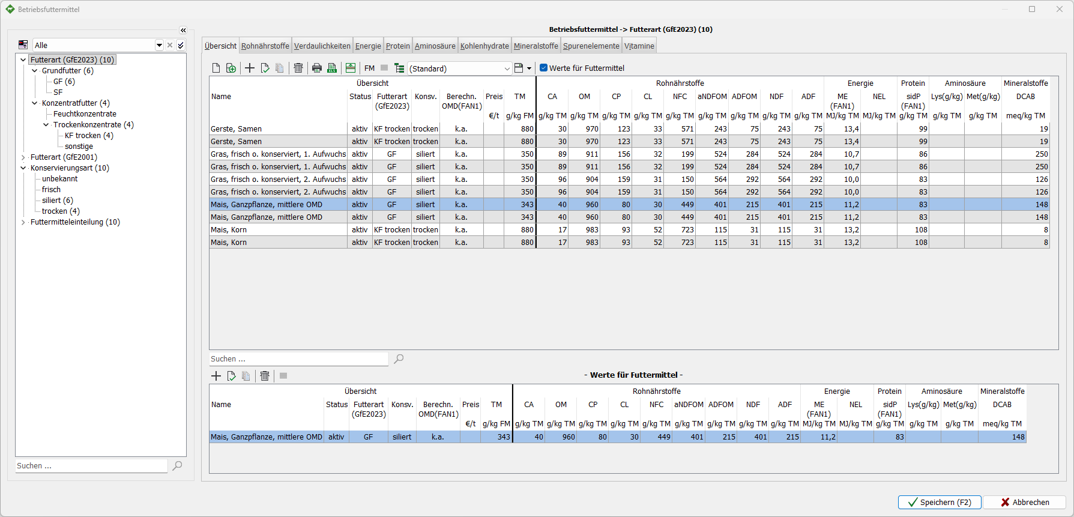Click the trash icon in the Werte toolbar
This screenshot has height=517, width=1074.
point(265,376)
